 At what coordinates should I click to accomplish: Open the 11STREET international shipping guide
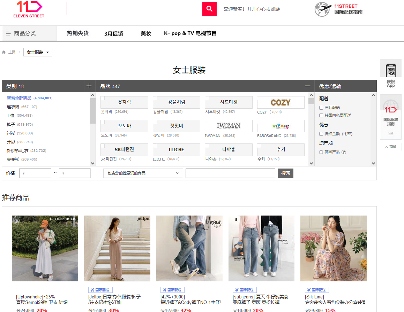(x=338, y=9)
